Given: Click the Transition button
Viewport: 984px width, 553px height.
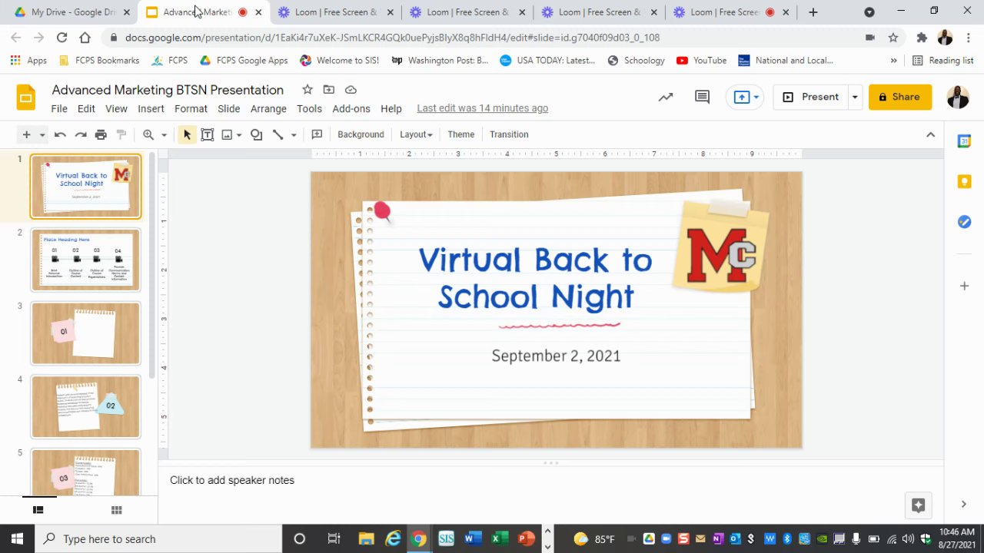Looking at the screenshot, I should (x=509, y=134).
